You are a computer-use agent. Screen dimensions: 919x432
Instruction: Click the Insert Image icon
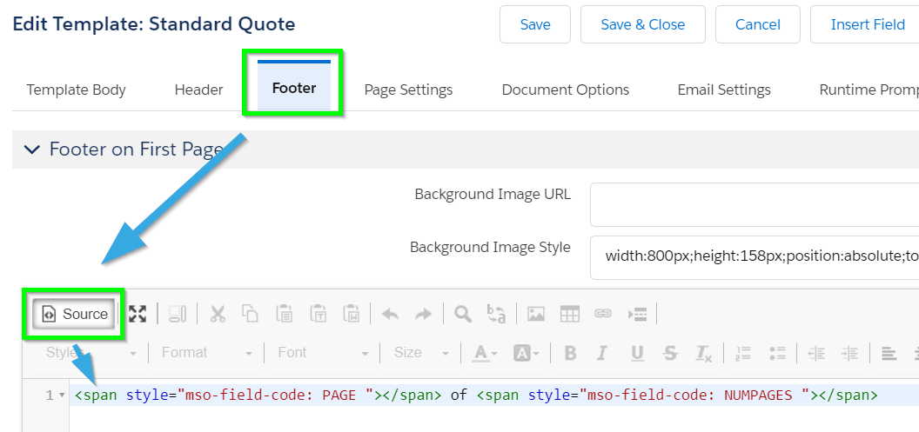click(x=536, y=315)
